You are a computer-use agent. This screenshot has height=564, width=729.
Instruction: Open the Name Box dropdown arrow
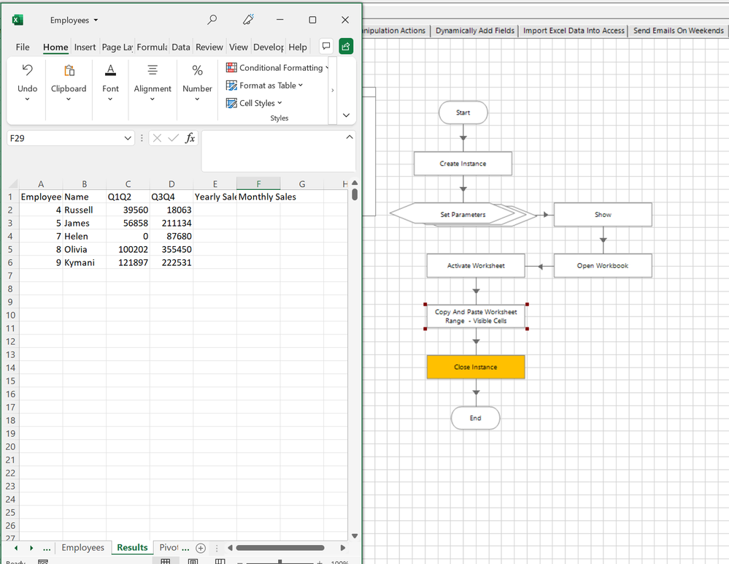(128, 138)
